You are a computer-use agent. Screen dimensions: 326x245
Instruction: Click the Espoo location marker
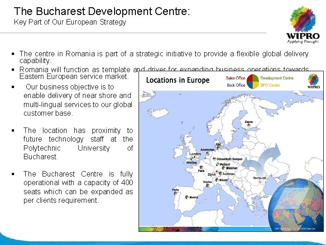249,125
